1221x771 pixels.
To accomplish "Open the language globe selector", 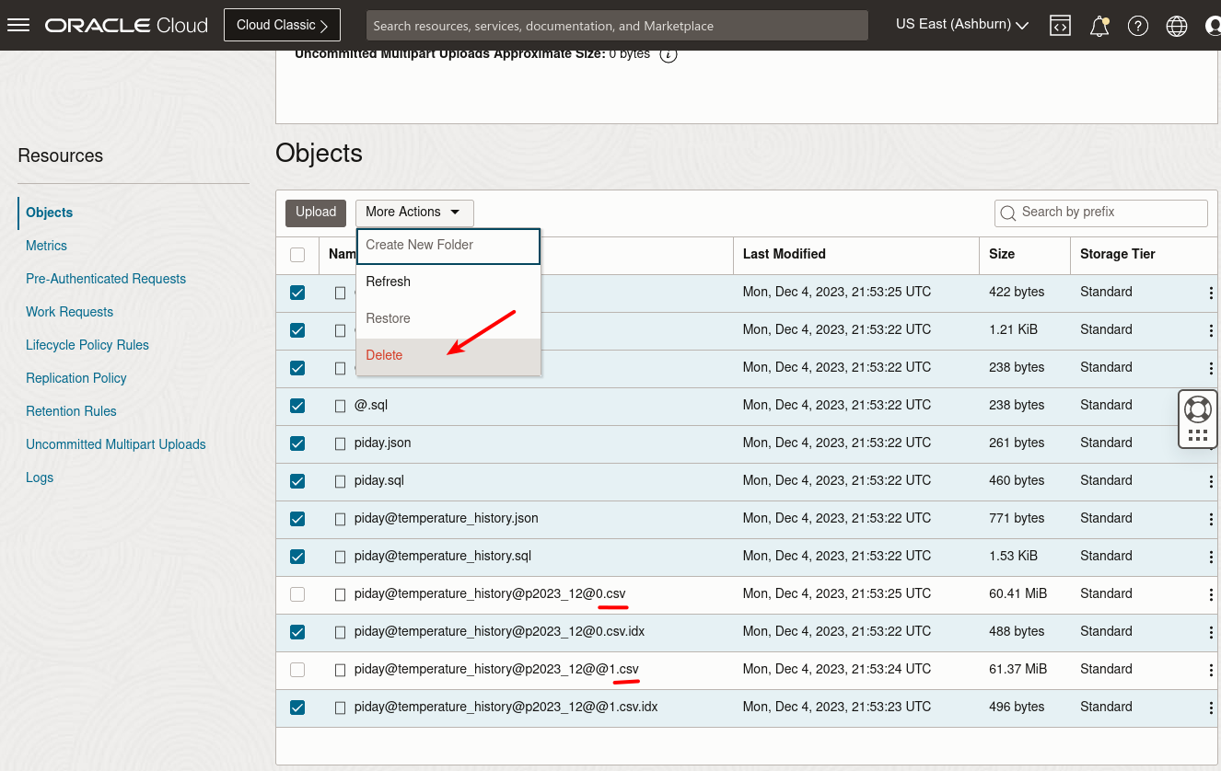I will point(1177,25).
